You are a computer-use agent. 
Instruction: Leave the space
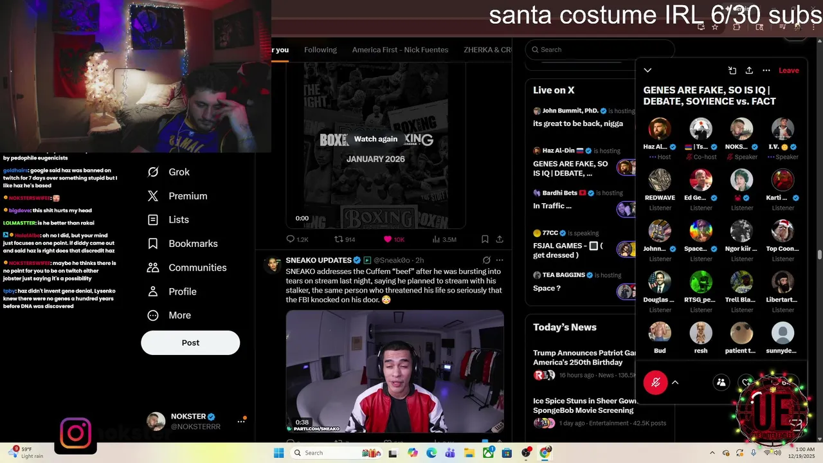point(789,70)
